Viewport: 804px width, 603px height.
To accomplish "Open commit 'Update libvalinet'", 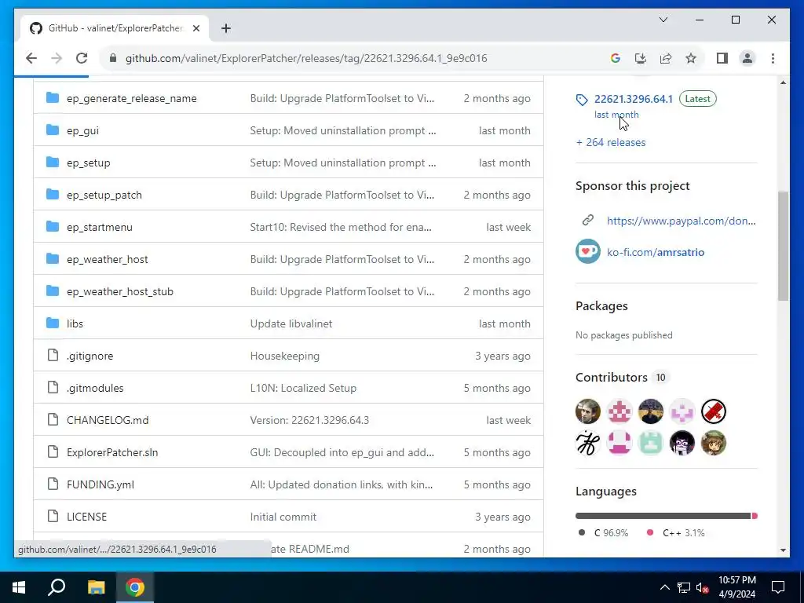I will [x=291, y=323].
